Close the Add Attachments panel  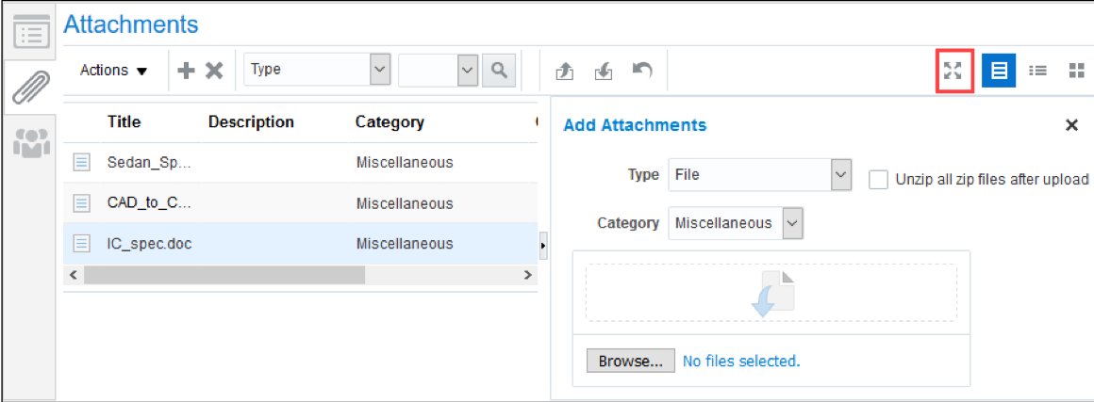(1071, 125)
